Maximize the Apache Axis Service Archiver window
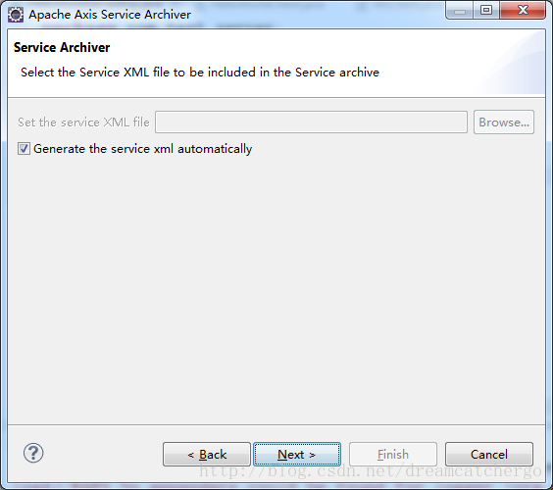 [x=486, y=10]
